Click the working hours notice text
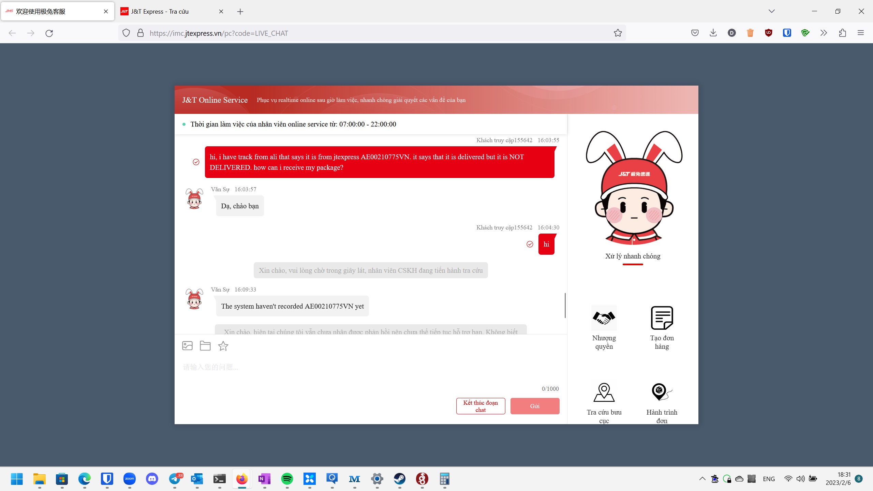This screenshot has width=873, height=491. coord(293,124)
